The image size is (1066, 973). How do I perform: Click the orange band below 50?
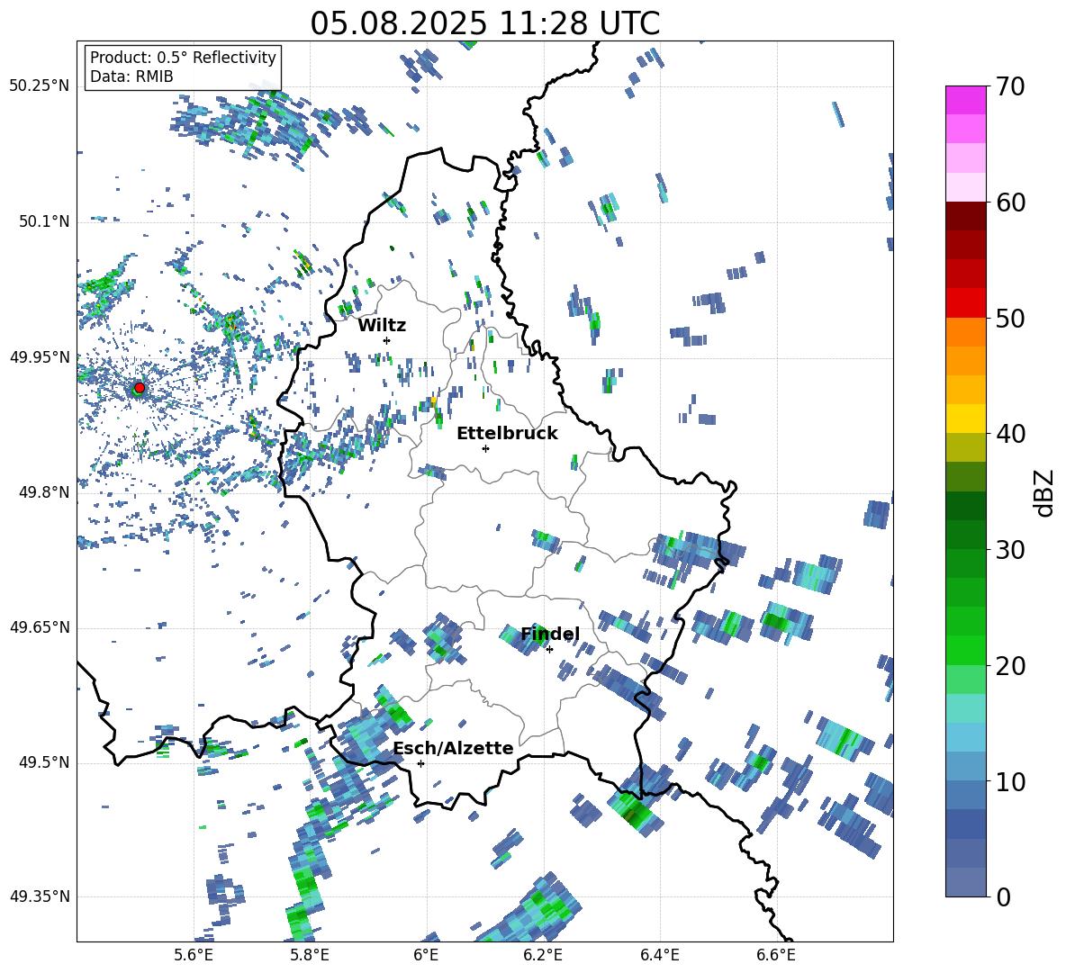pyautogui.click(x=965, y=331)
